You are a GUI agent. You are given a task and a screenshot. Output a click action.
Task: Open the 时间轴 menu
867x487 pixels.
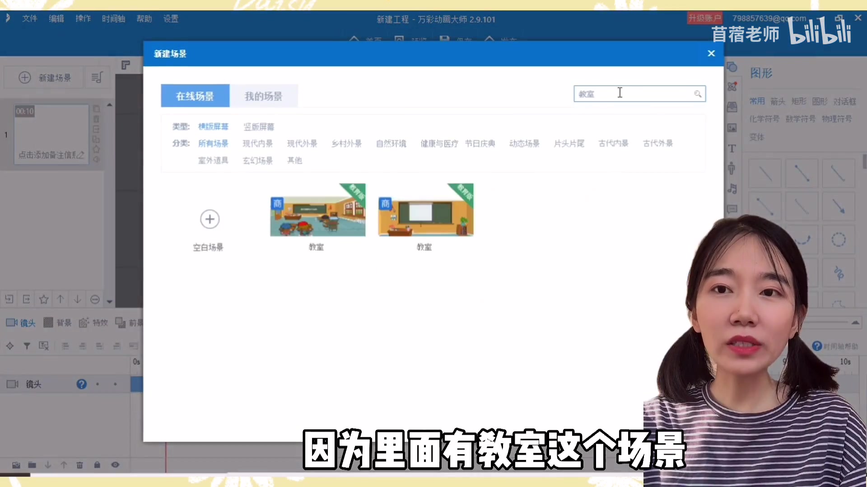point(113,18)
